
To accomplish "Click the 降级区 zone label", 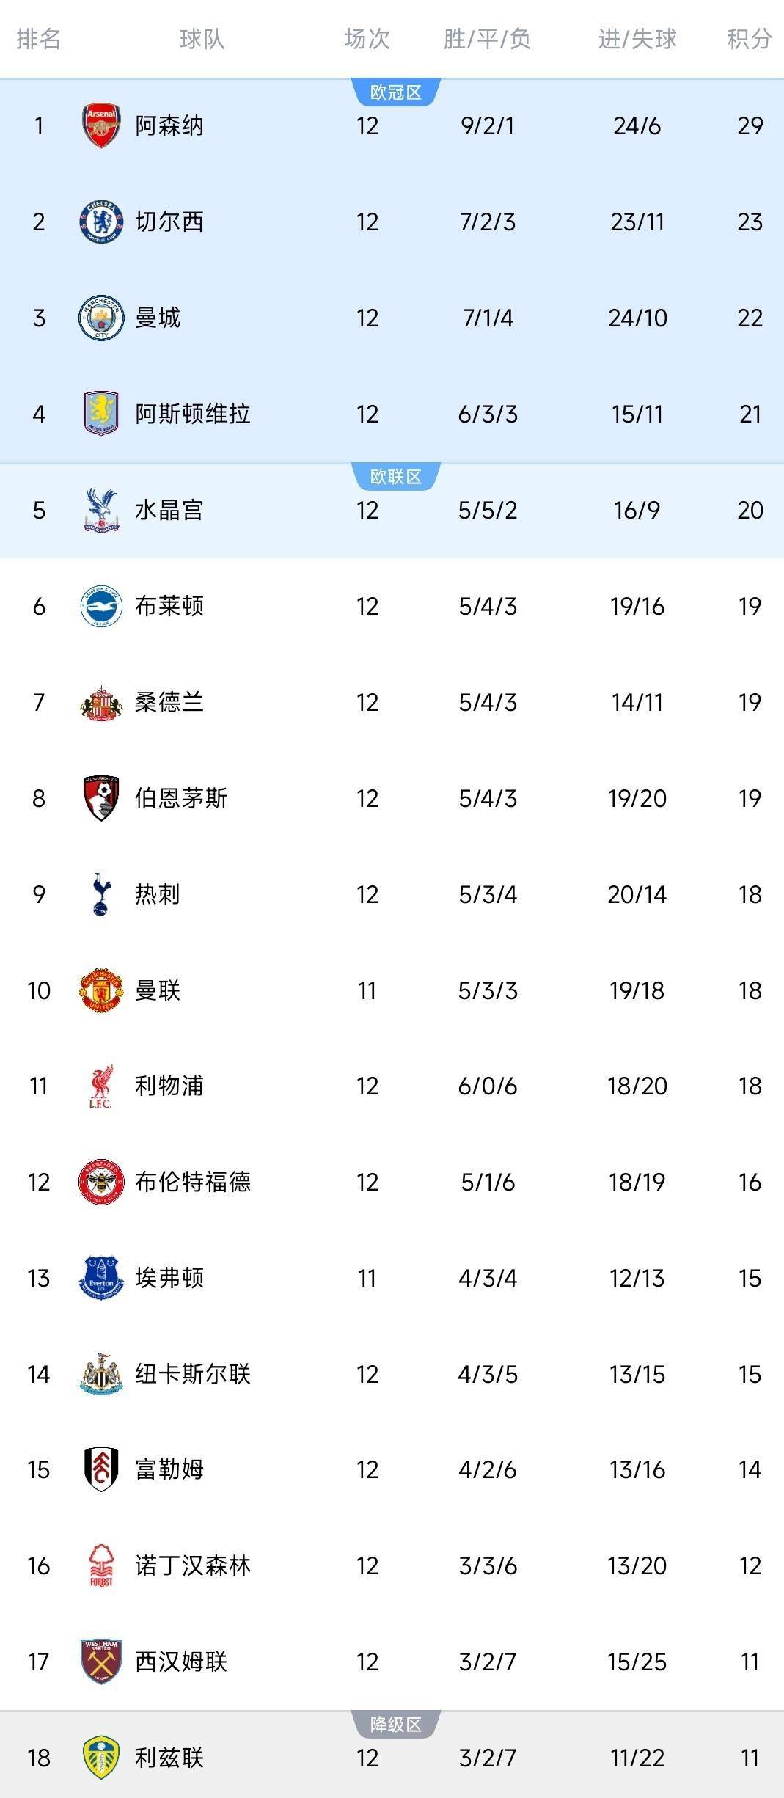I will coord(396,1725).
